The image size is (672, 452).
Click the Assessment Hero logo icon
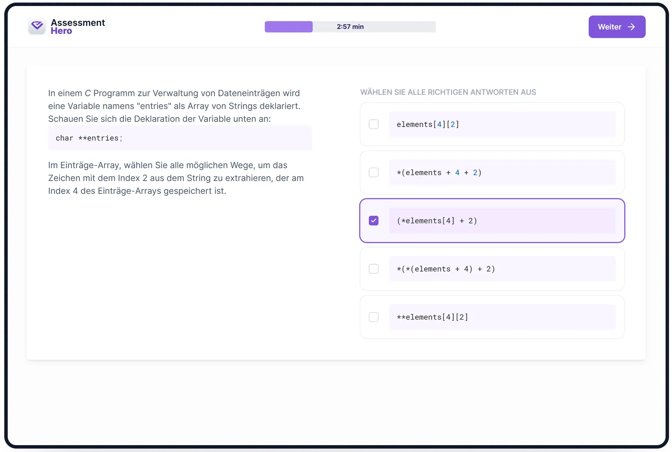tap(37, 26)
